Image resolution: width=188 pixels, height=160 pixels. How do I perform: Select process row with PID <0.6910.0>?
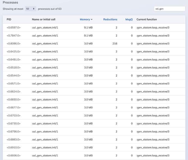94,148
